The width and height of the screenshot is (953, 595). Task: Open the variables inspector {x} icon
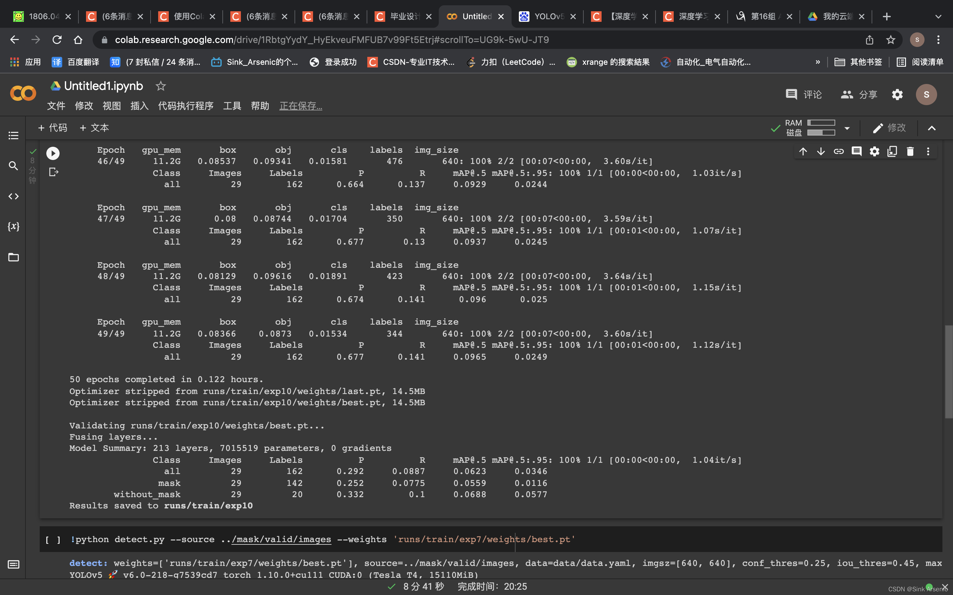(x=13, y=226)
